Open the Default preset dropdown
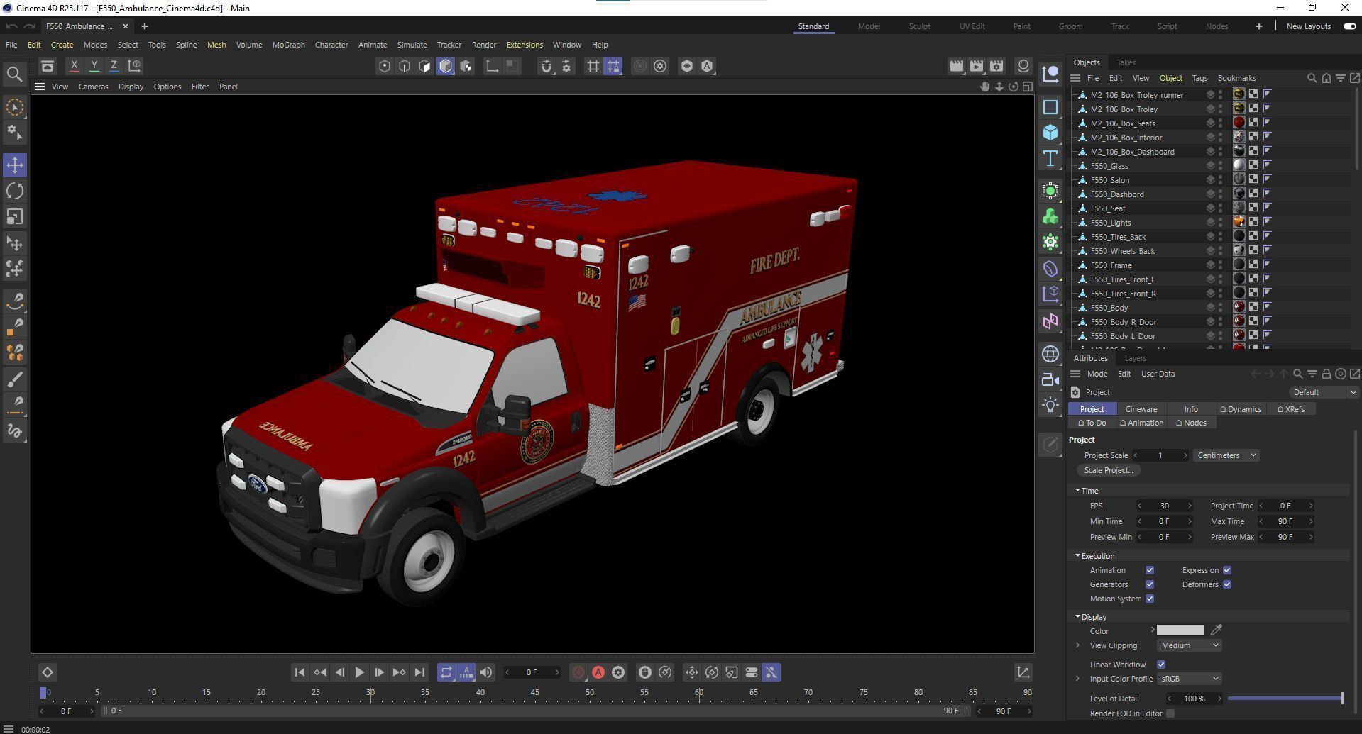The height and width of the screenshot is (734, 1362). 1324,392
